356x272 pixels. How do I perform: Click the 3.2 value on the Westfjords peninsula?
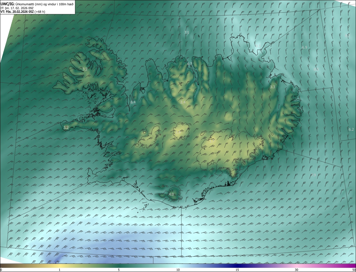pyautogui.click(x=85, y=69)
